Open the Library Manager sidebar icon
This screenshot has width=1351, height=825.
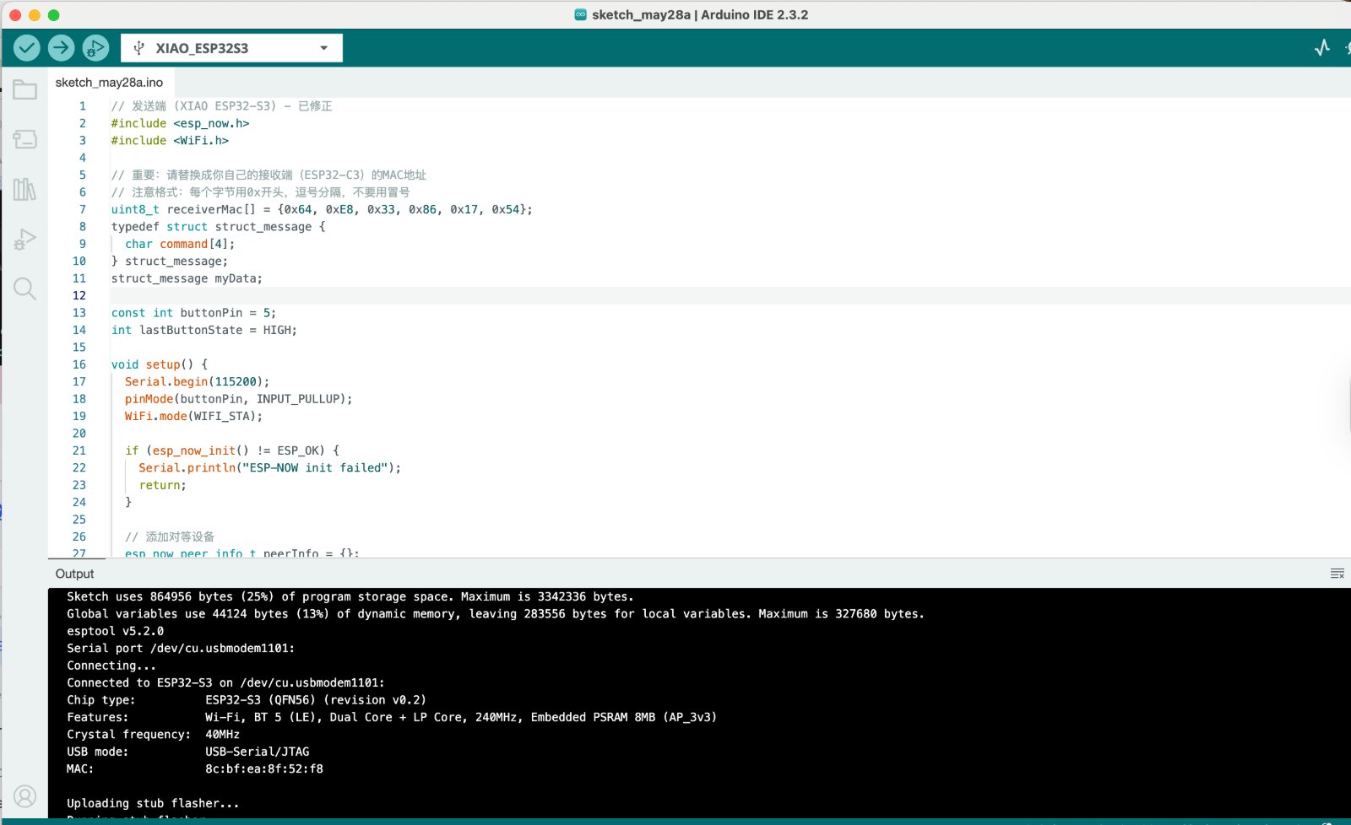[24, 189]
